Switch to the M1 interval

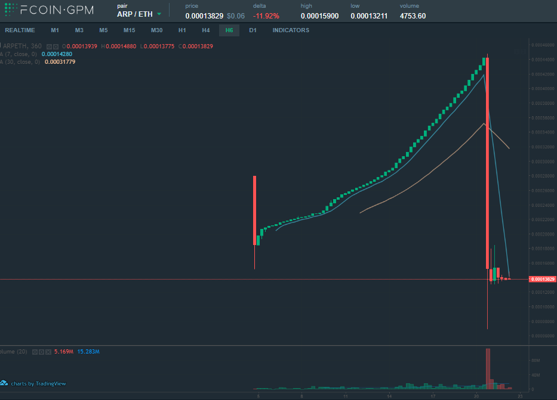coord(55,30)
